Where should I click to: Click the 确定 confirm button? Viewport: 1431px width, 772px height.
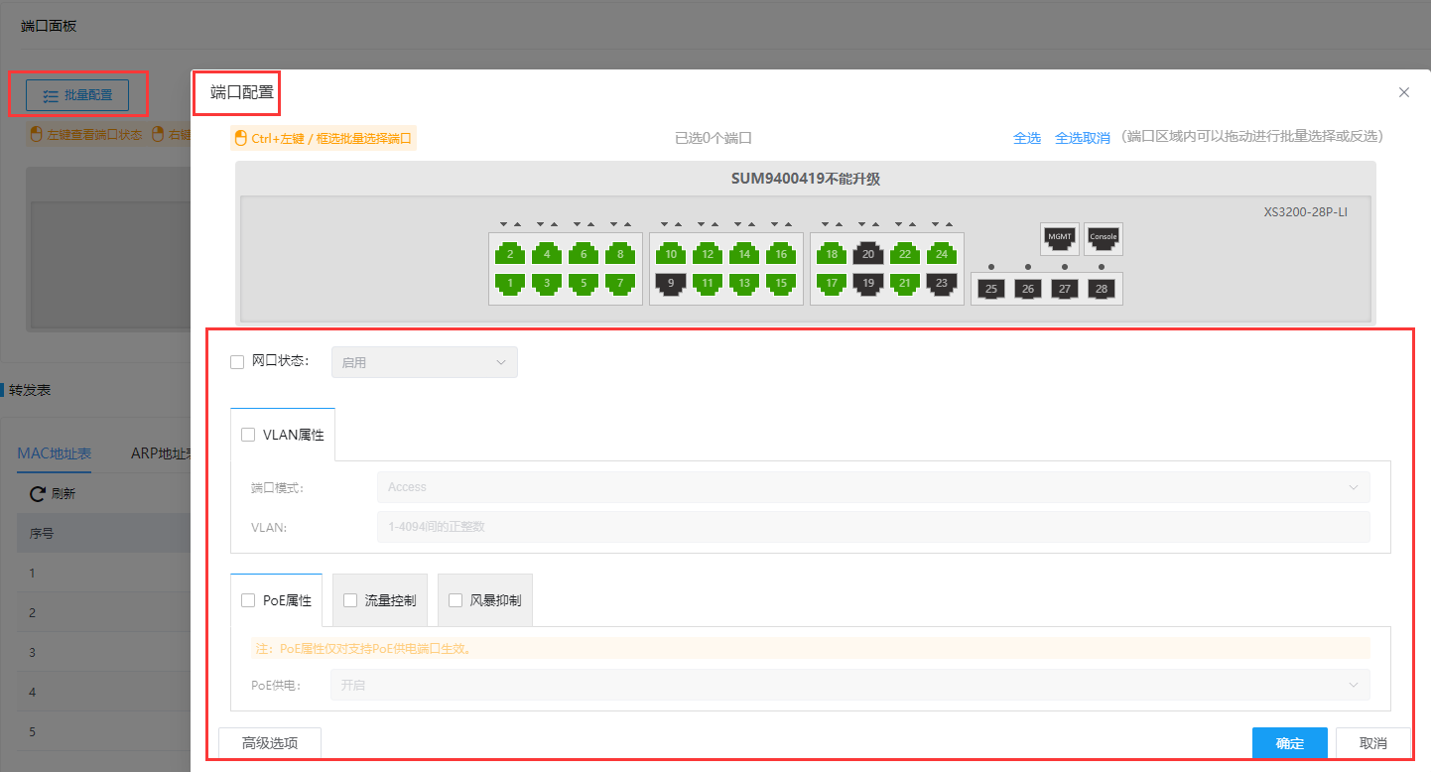[1289, 743]
